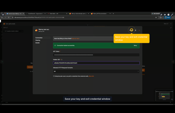
Task: Close the Data tables n8n tab
Action: click(x=67, y=14)
